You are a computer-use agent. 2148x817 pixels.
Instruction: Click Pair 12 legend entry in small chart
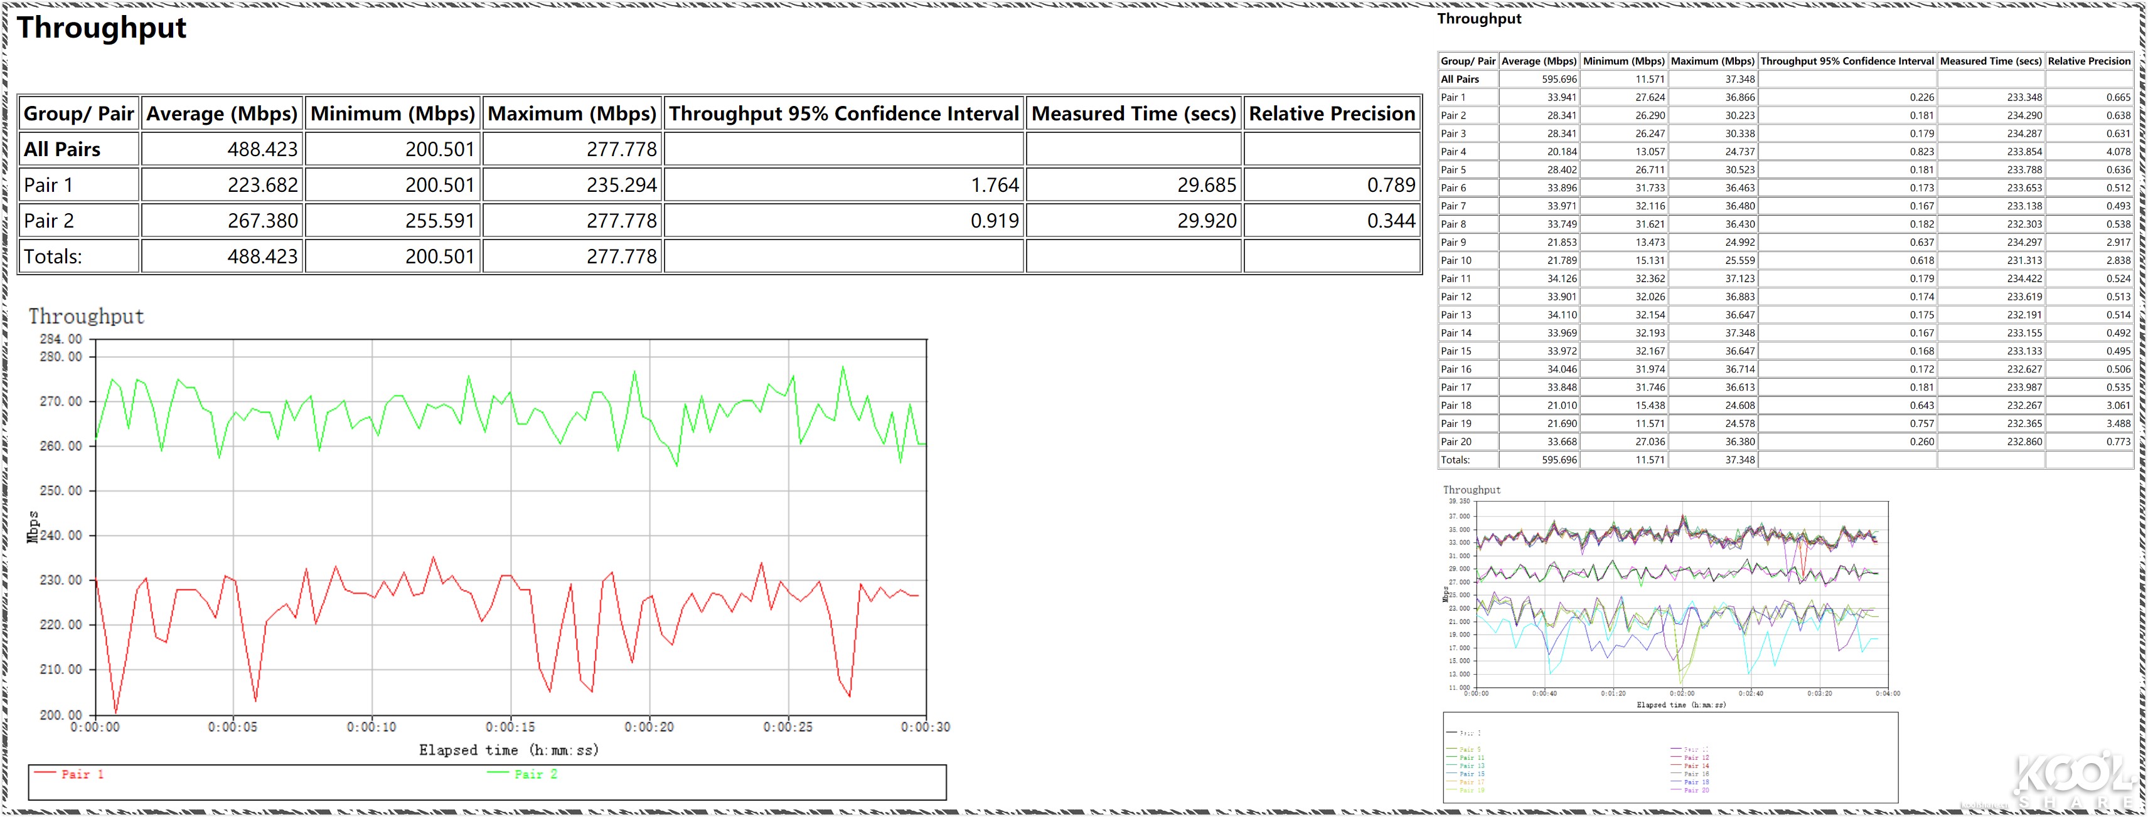click(1696, 758)
